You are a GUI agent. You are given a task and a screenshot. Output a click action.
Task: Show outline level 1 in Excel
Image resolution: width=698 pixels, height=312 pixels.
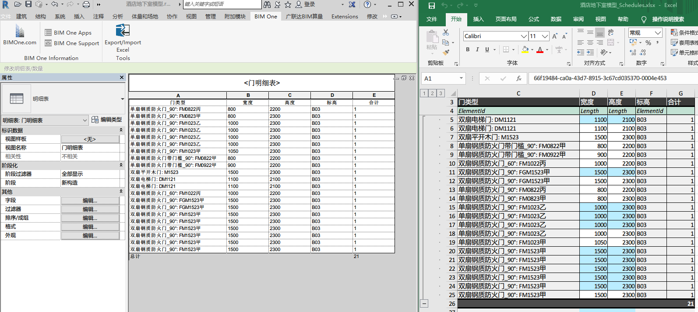click(424, 93)
